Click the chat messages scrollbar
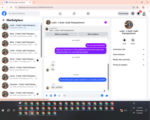 (108, 77)
